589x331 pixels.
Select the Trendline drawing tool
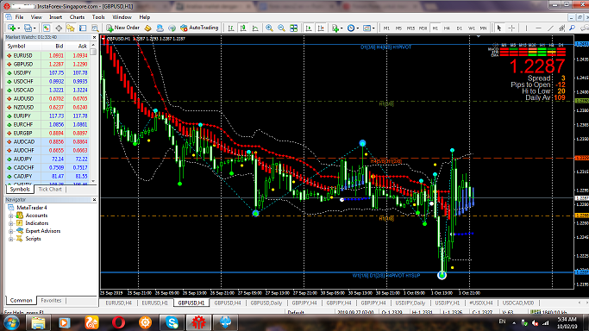[x=550, y=28]
